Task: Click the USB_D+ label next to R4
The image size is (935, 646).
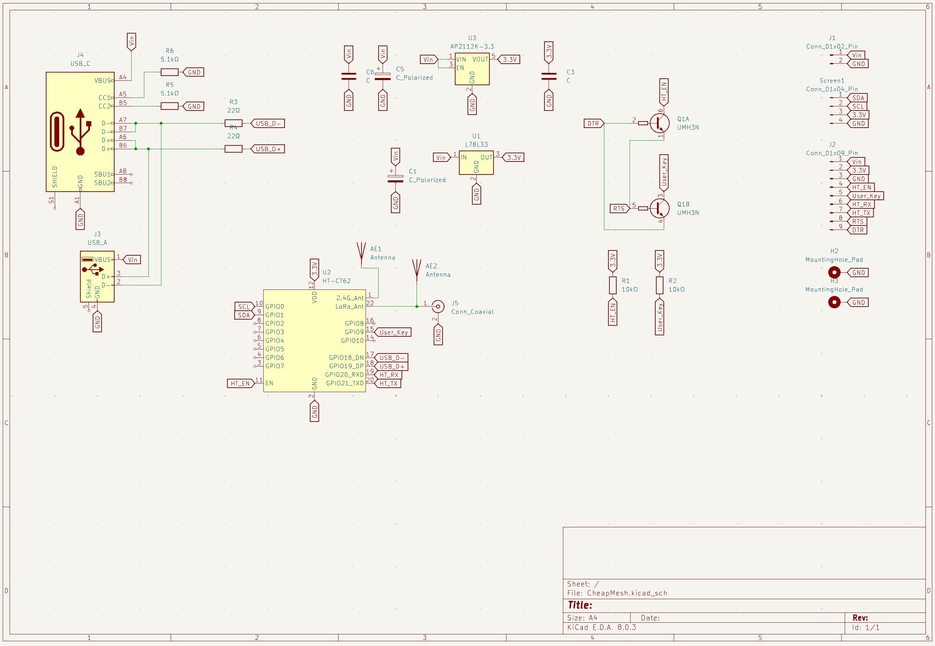Action: pos(268,149)
